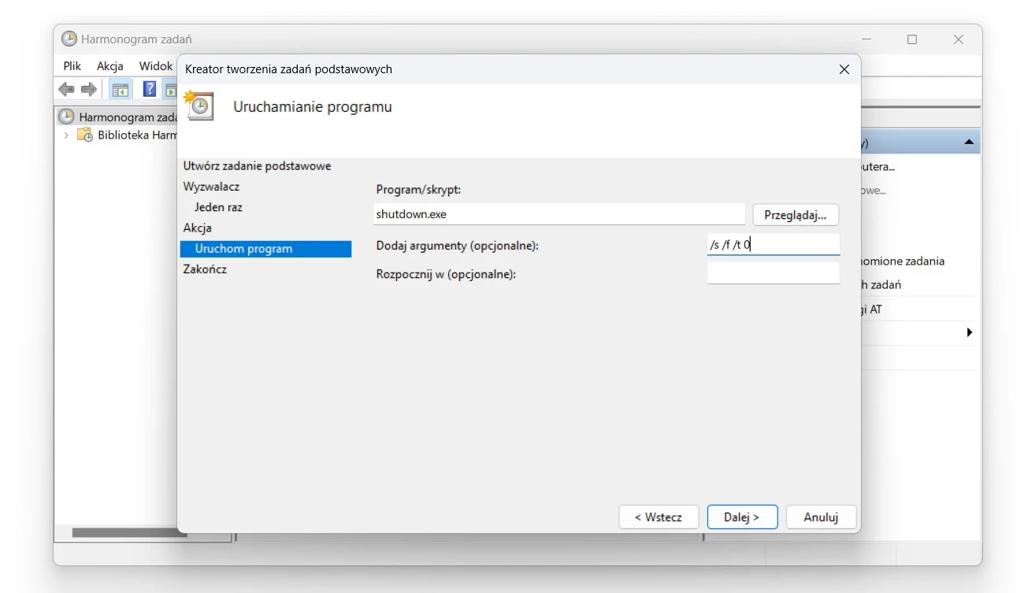Go to the Wyzwalacz wizard step
Image resolution: width=1035 pixels, height=593 pixels.
pyautogui.click(x=211, y=187)
